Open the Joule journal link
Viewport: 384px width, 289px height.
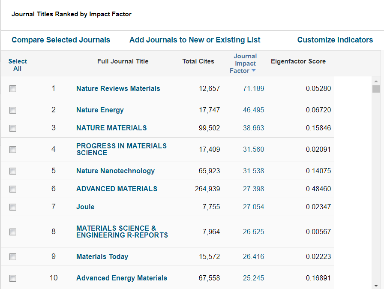pyautogui.click(x=85, y=207)
